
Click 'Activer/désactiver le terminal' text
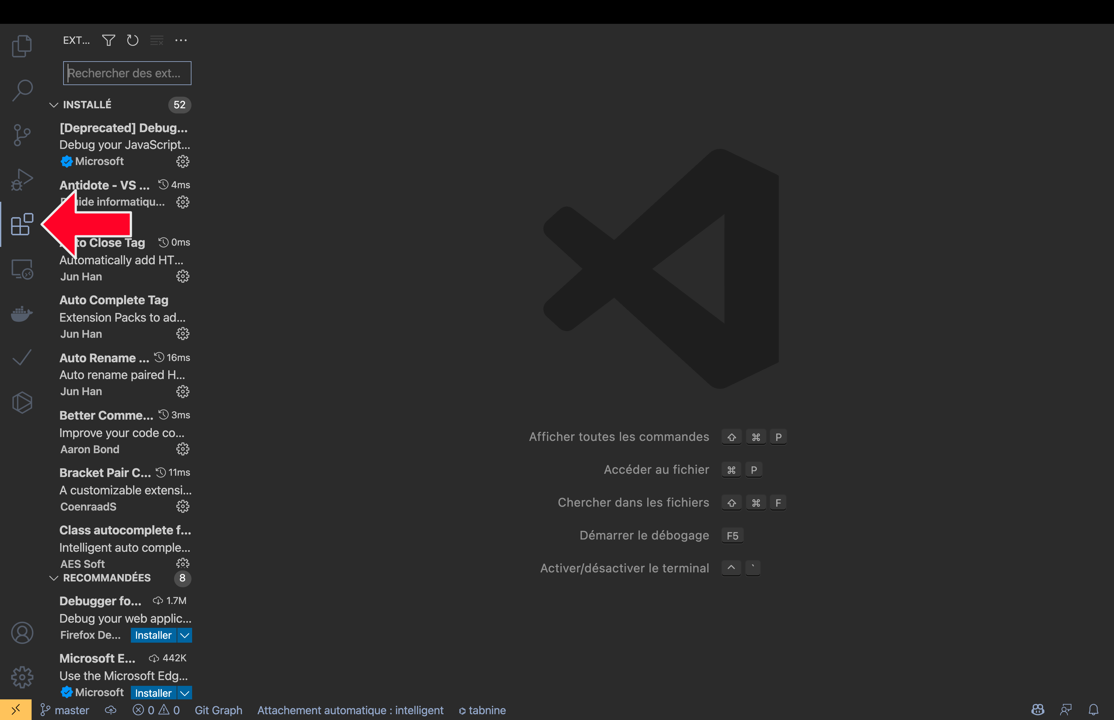[x=625, y=568]
